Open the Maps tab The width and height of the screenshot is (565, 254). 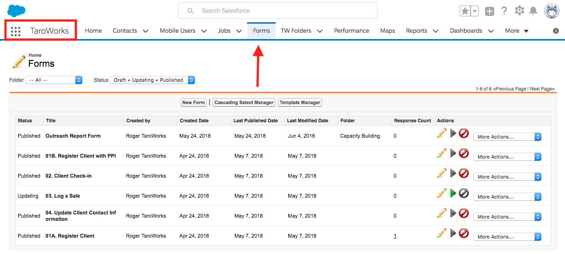point(387,31)
